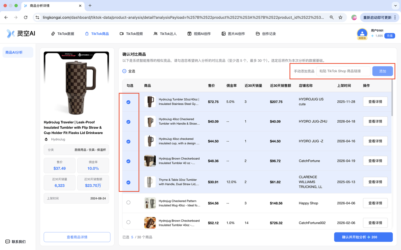Open the TikTok商品 tab
Viewport: 401px width, 250px height.
click(x=97, y=34)
